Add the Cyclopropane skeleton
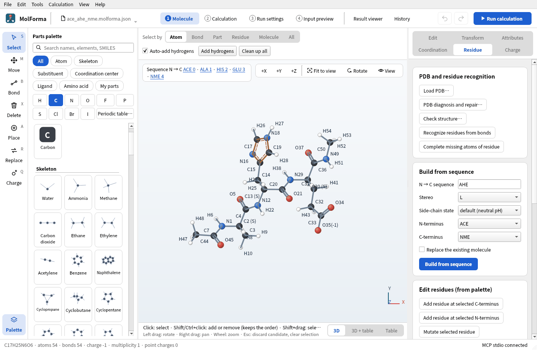 tap(48, 304)
